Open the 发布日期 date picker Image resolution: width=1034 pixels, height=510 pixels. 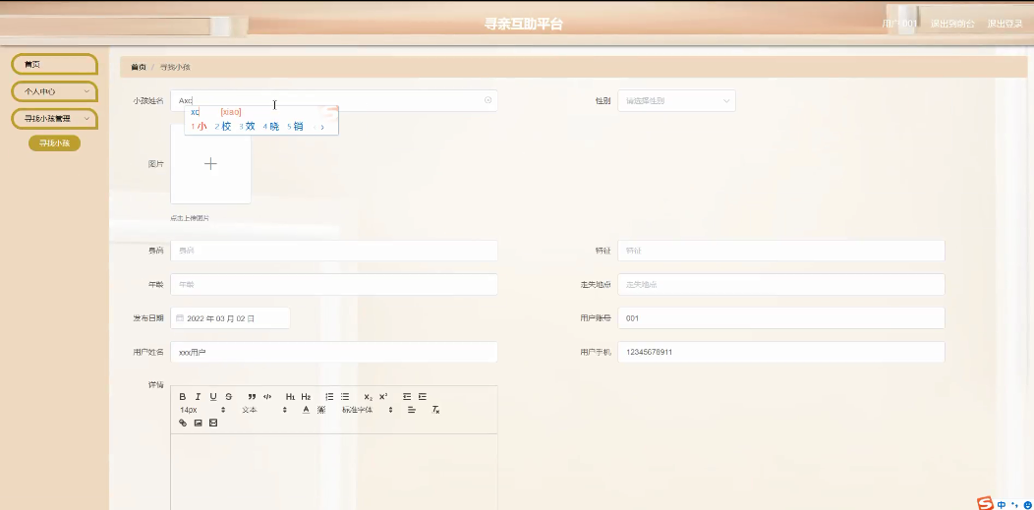click(230, 318)
